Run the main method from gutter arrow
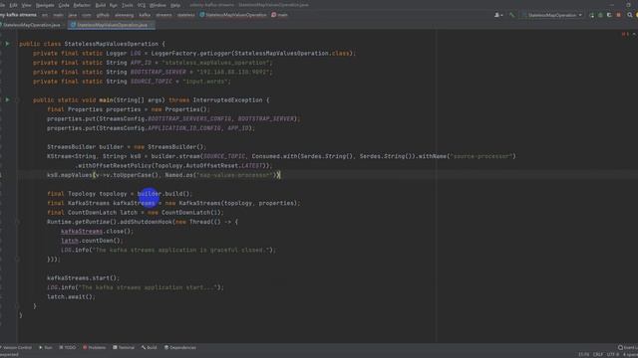The image size is (638, 358). (7, 99)
